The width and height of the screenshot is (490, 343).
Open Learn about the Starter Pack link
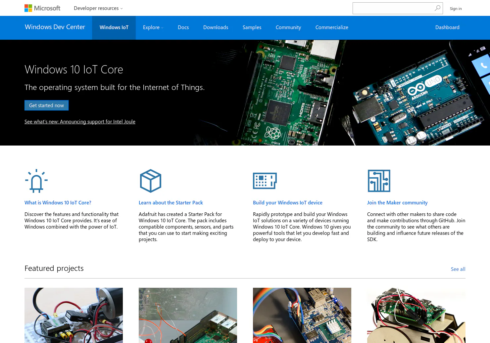(171, 203)
